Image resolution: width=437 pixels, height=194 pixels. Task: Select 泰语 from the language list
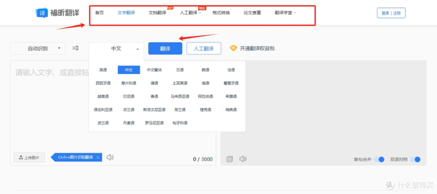(155, 97)
